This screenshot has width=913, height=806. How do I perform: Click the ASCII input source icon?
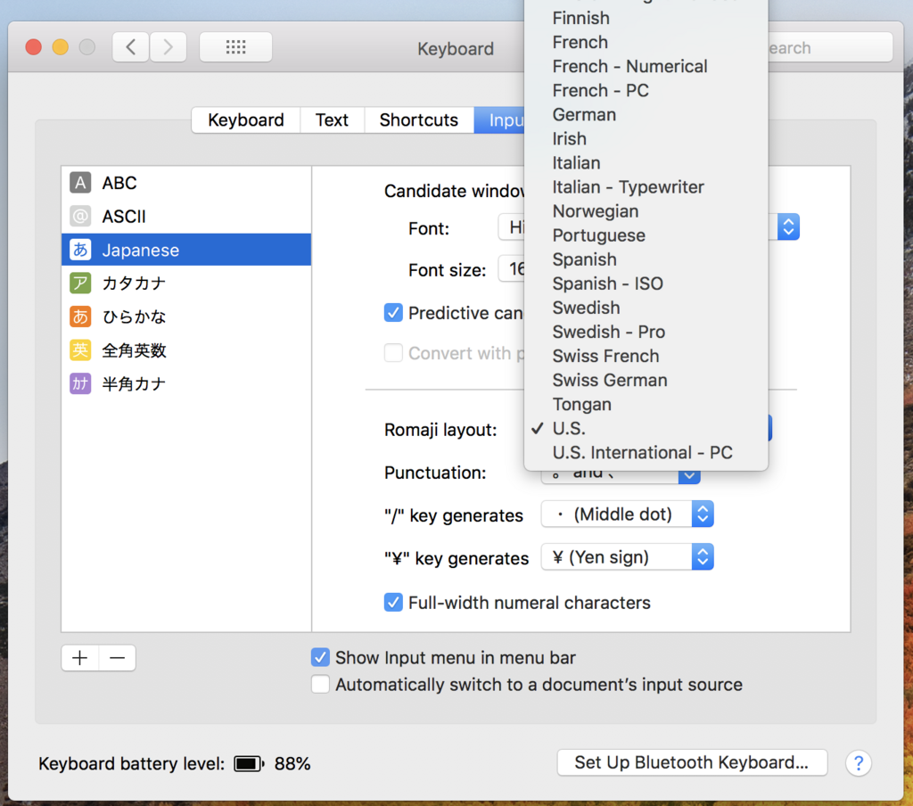pyautogui.click(x=80, y=216)
